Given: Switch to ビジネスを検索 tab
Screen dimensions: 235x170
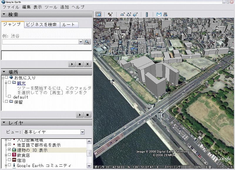Looking at the screenshot, I should pos(42,25).
